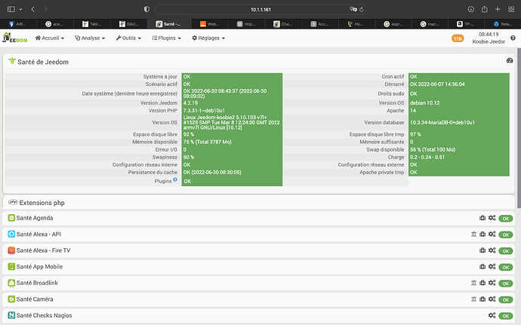Switch to the TP-... browser tab

[466, 24]
